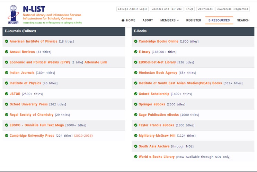This screenshot has height=172, width=257.
Task: Open the Royal Society of Chemistry link
Action: coord(32,115)
